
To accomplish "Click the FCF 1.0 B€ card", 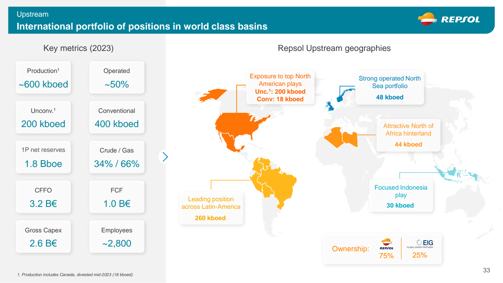I will tap(117, 197).
